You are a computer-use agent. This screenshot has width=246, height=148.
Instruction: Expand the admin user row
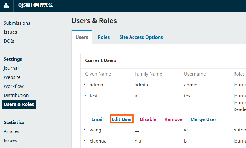pyautogui.click(x=85, y=85)
